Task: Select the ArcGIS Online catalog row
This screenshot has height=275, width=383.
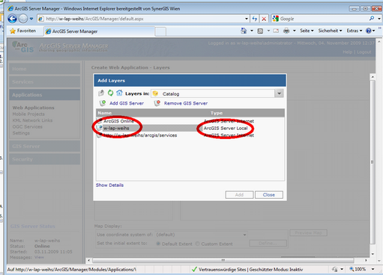Action: tap(190, 121)
